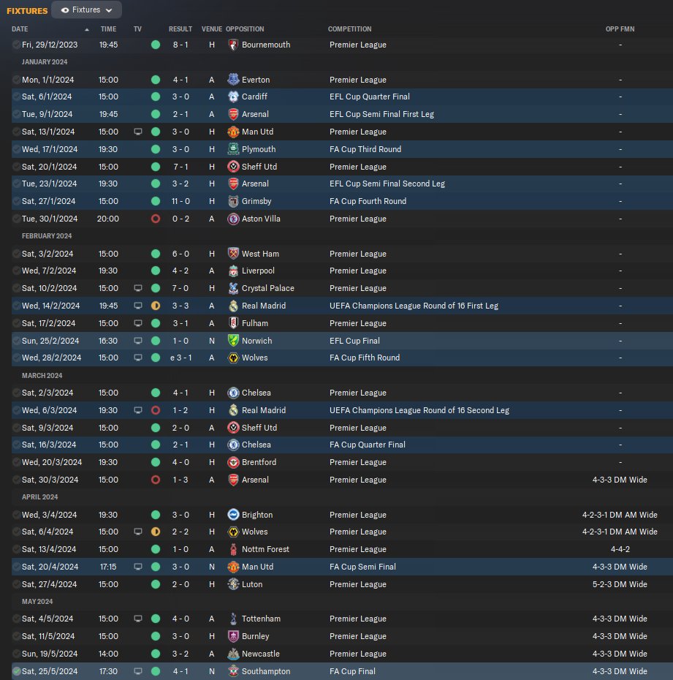Viewport: 673px width, 680px height.
Task: Select the JANUARY 2024 month heading
Action: (x=45, y=62)
